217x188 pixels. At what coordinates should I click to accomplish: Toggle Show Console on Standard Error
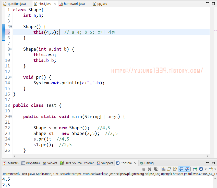coord(187,169)
